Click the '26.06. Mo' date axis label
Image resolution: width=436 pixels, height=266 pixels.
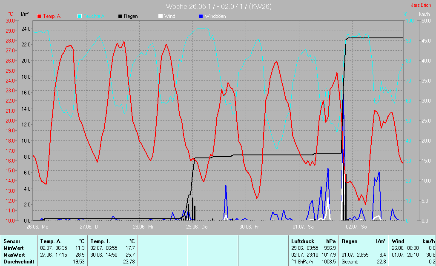pyautogui.click(x=37, y=227)
